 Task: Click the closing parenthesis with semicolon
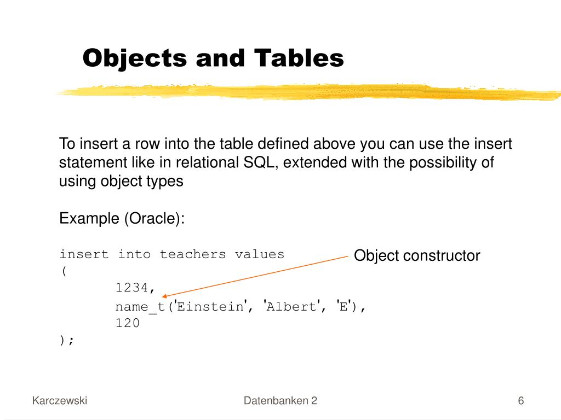66,340
